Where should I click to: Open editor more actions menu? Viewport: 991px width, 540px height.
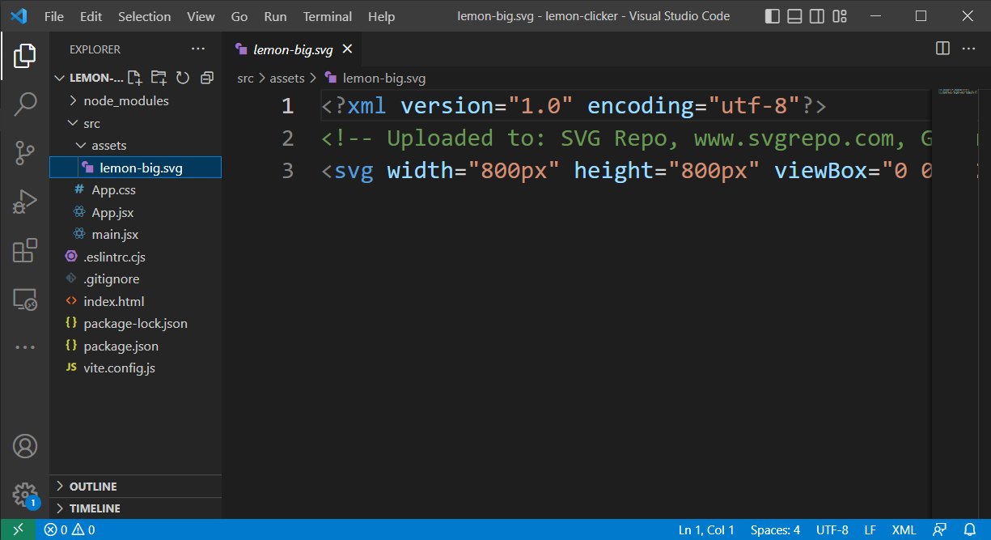click(x=968, y=49)
